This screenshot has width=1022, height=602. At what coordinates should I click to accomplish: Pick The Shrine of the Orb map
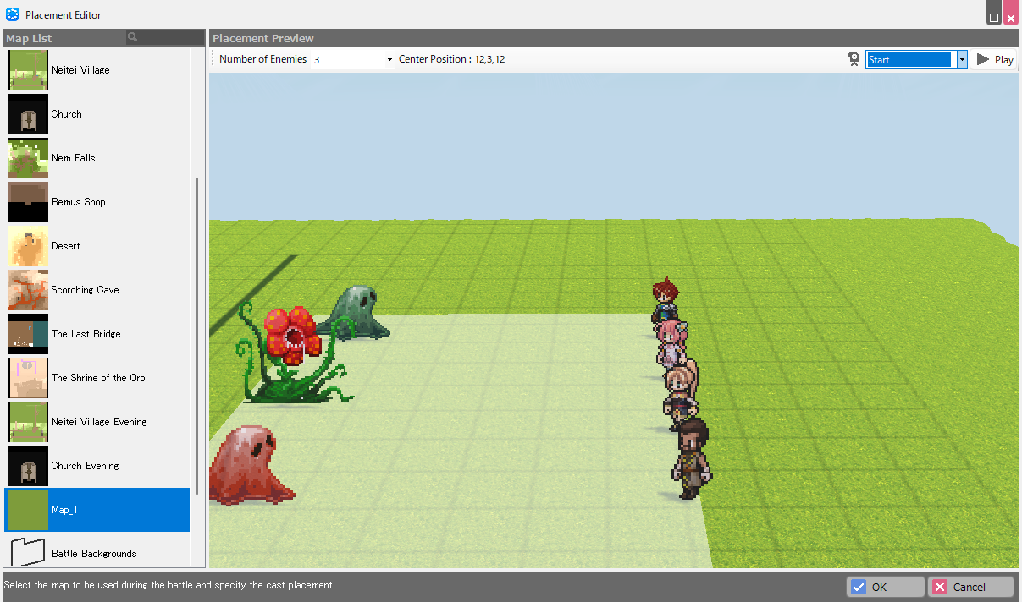(97, 378)
